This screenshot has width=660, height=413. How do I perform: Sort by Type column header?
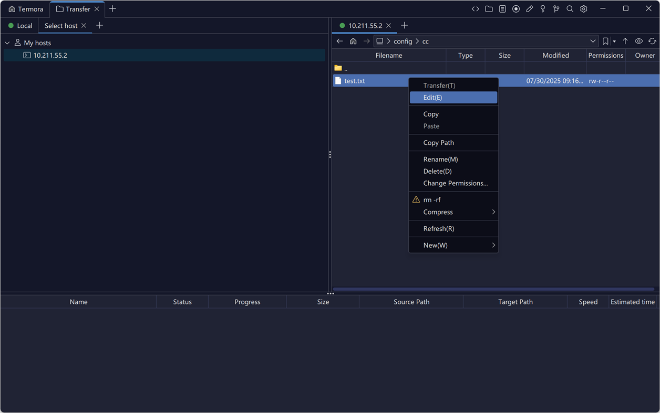(466, 55)
